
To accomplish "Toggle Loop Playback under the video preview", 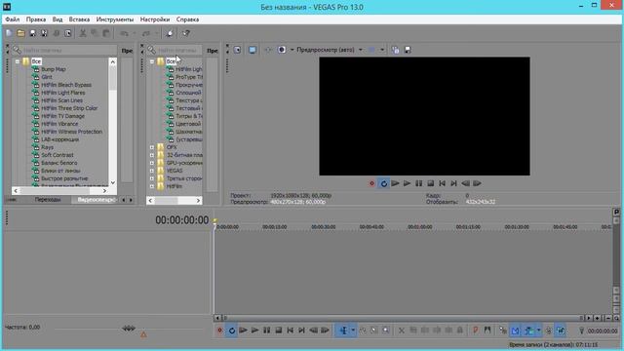I will click(383, 183).
